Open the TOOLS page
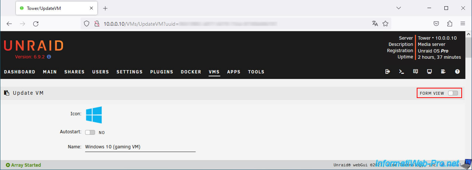 click(256, 72)
